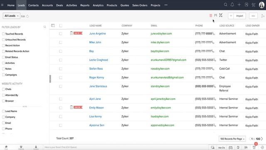Open the calendar icon in top bar
Screen dimensions: 266x150
pyautogui.click(x=246, y=5)
